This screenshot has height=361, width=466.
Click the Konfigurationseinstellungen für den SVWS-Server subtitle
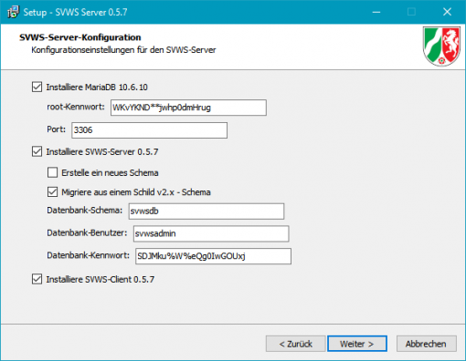(123, 50)
